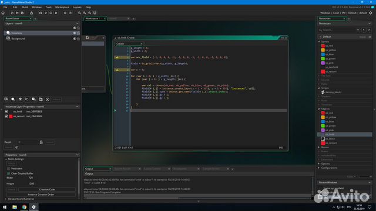This screenshot has height=211, width=376.
Task: Delete selected layer circle icon
Action: (x=48, y=99)
